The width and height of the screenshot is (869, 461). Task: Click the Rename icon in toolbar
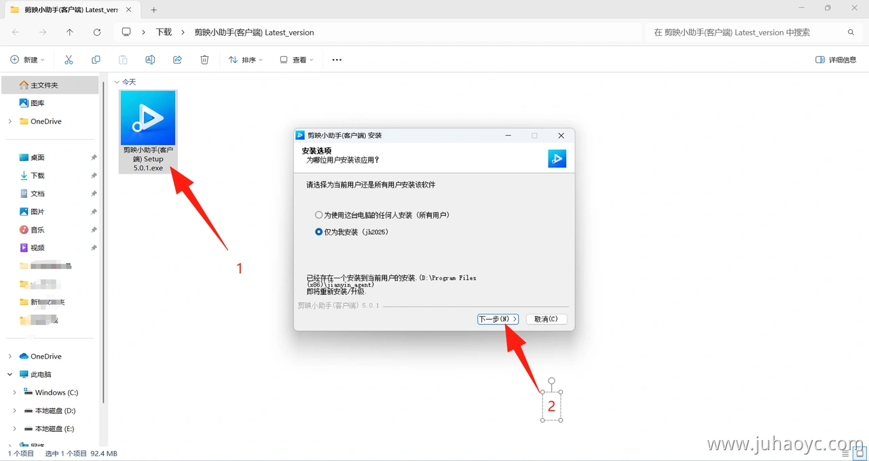(150, 60)
